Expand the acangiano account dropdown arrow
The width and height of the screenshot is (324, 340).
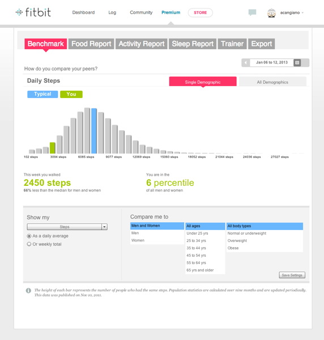(x=303, y=13)
